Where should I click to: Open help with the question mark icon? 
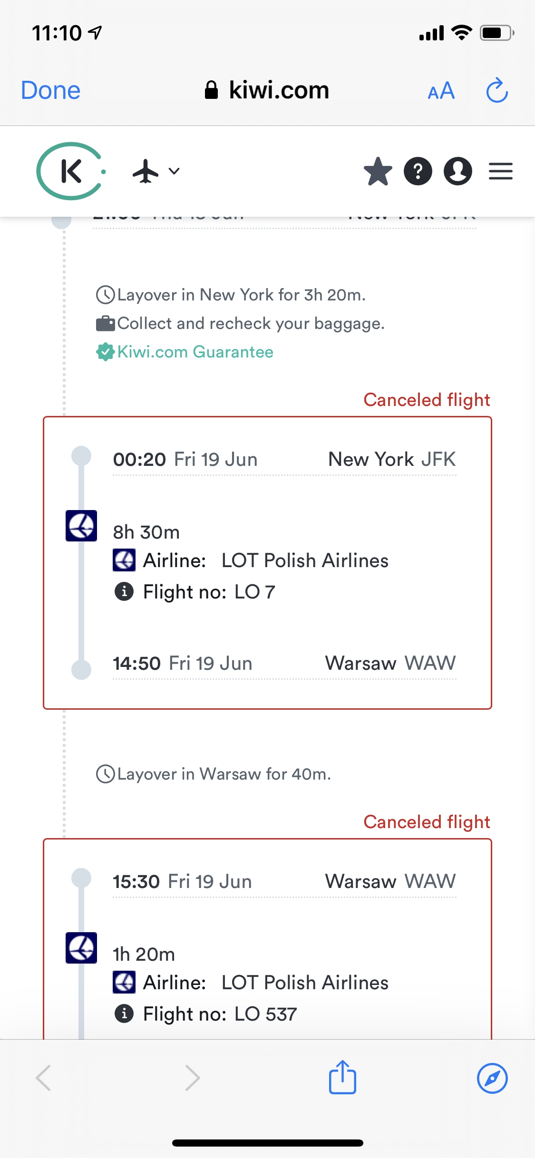click(418, 171)
